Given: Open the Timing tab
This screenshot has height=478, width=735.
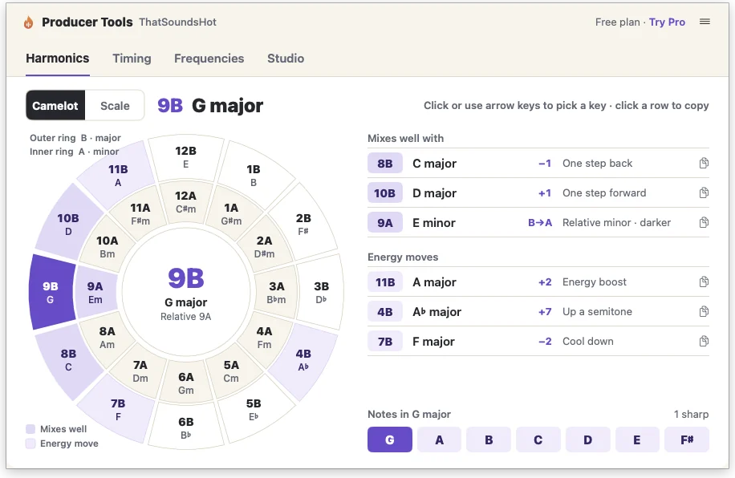Looking at the screenshot, I should pos(132,58).
